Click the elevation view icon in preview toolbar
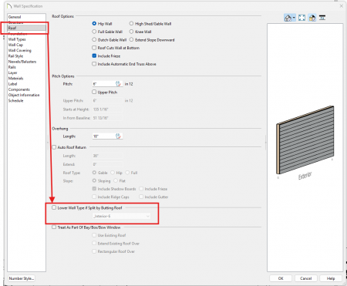347x286 pixels. point(322,18)
